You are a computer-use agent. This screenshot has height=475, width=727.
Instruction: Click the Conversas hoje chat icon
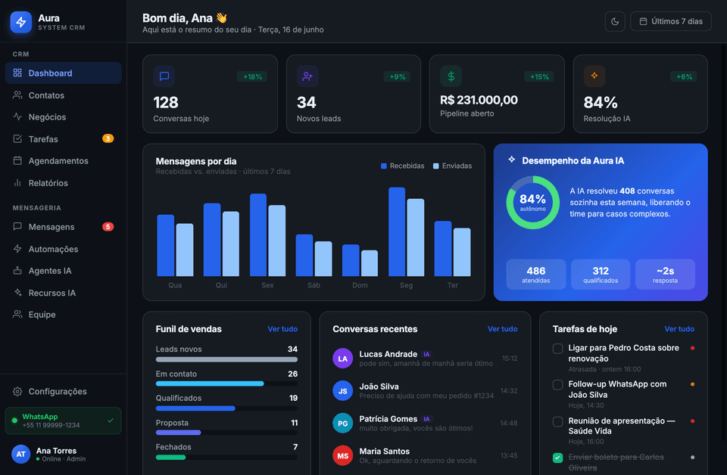click(x=164, y=76)
